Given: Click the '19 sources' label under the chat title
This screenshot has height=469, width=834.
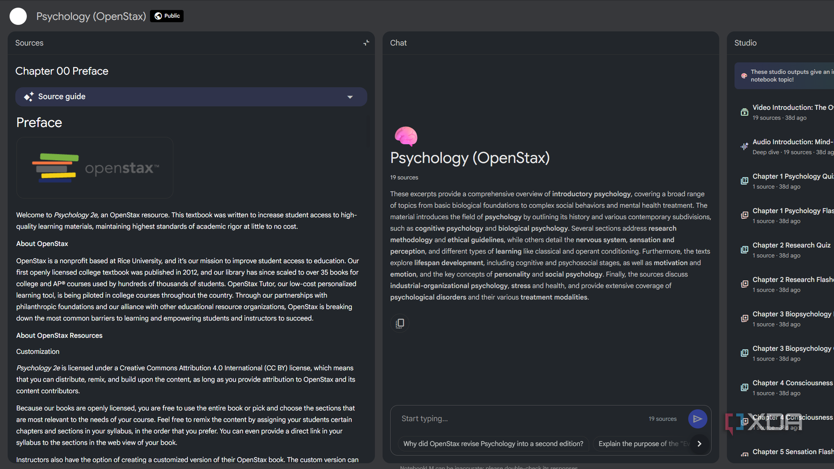Looking at the screenshot, I should click(x=404, y=177).
